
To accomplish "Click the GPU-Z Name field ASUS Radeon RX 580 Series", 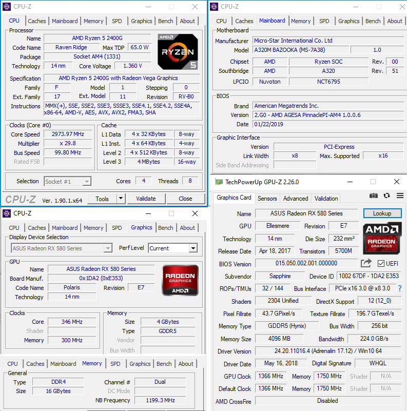I will (306, 213).
